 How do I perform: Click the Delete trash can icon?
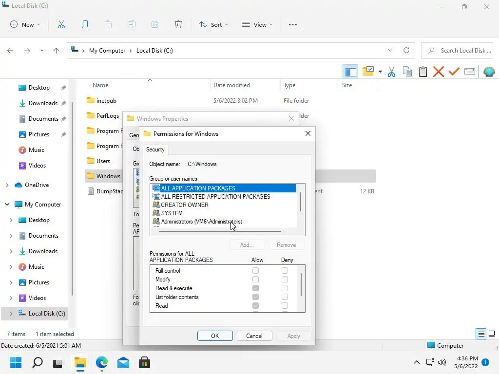pyautogui.click(x=178, y=24)
